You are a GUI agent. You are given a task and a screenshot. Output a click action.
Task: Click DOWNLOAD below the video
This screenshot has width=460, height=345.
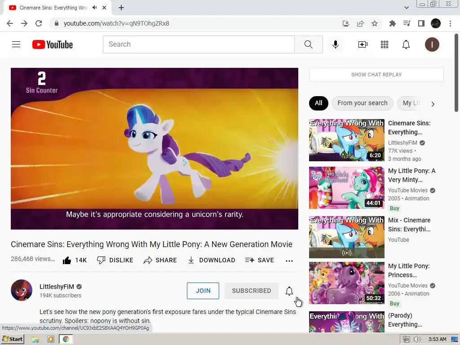click(212, 260)
